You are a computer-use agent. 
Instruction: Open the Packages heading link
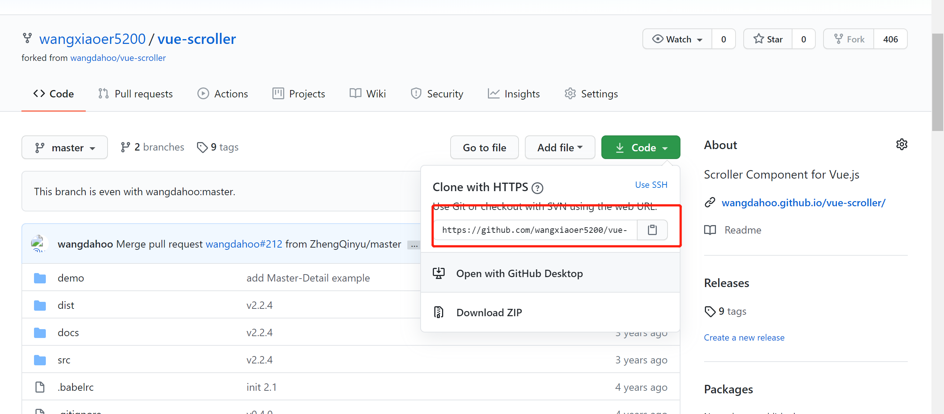pos(728,389)
